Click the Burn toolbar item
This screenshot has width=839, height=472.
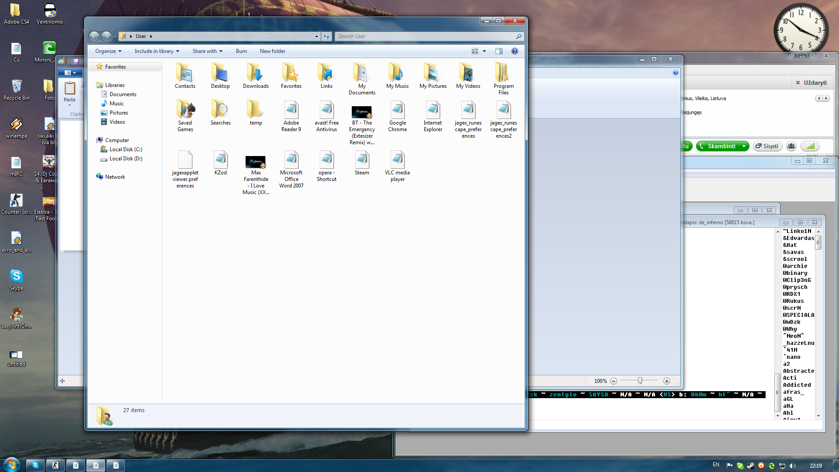(x=241, y=51)
